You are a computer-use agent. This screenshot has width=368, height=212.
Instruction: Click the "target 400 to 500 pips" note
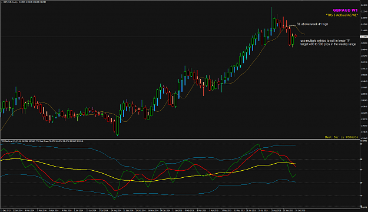[328, 44]
